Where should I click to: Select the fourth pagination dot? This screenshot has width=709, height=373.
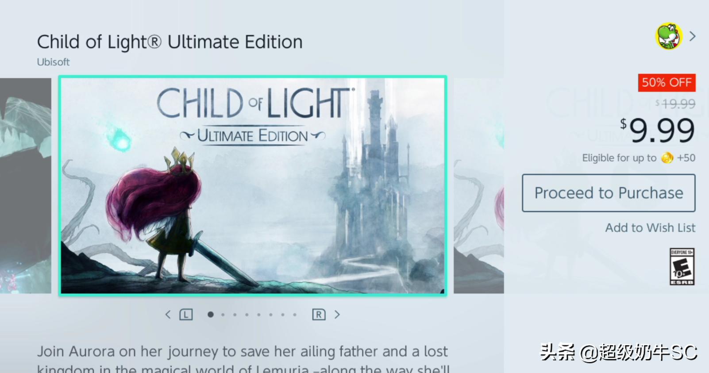click(247, 315)
